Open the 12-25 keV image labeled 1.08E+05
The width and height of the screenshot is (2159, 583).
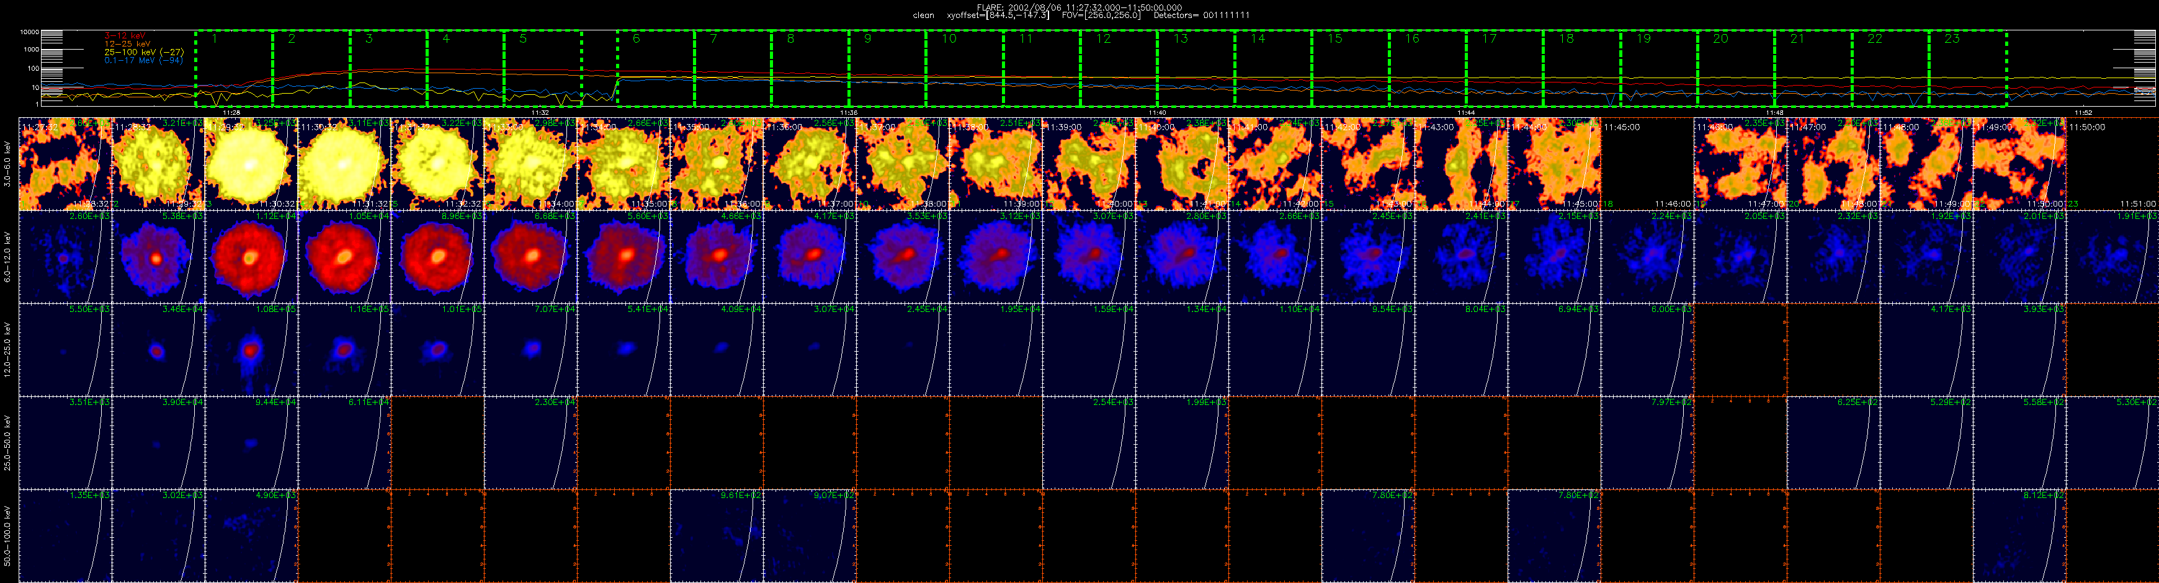251,350
